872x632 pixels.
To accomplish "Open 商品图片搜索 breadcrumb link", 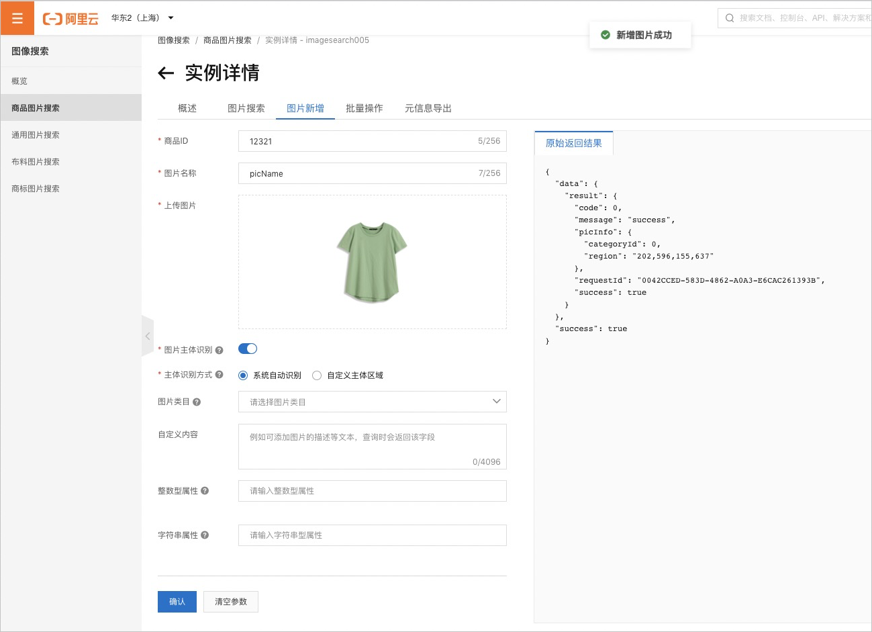I will click(228, 40).
